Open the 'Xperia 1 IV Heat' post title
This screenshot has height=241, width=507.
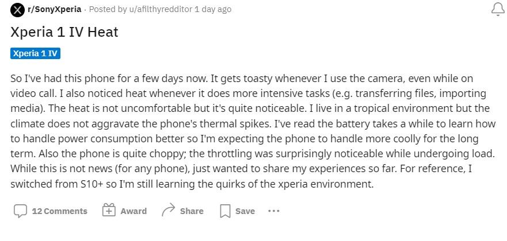[x=64, y=32]
